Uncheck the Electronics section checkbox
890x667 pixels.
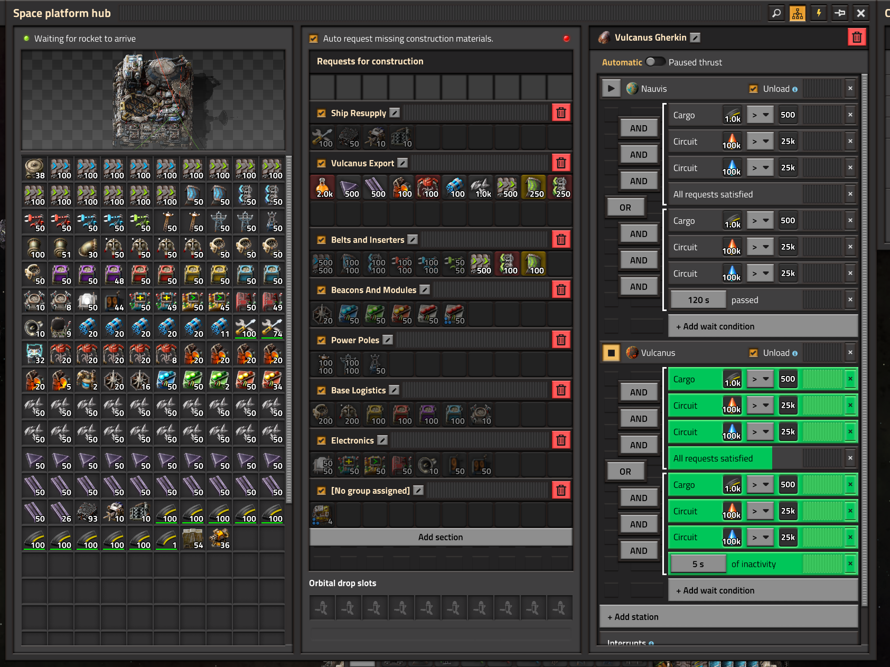coord(321,440)
